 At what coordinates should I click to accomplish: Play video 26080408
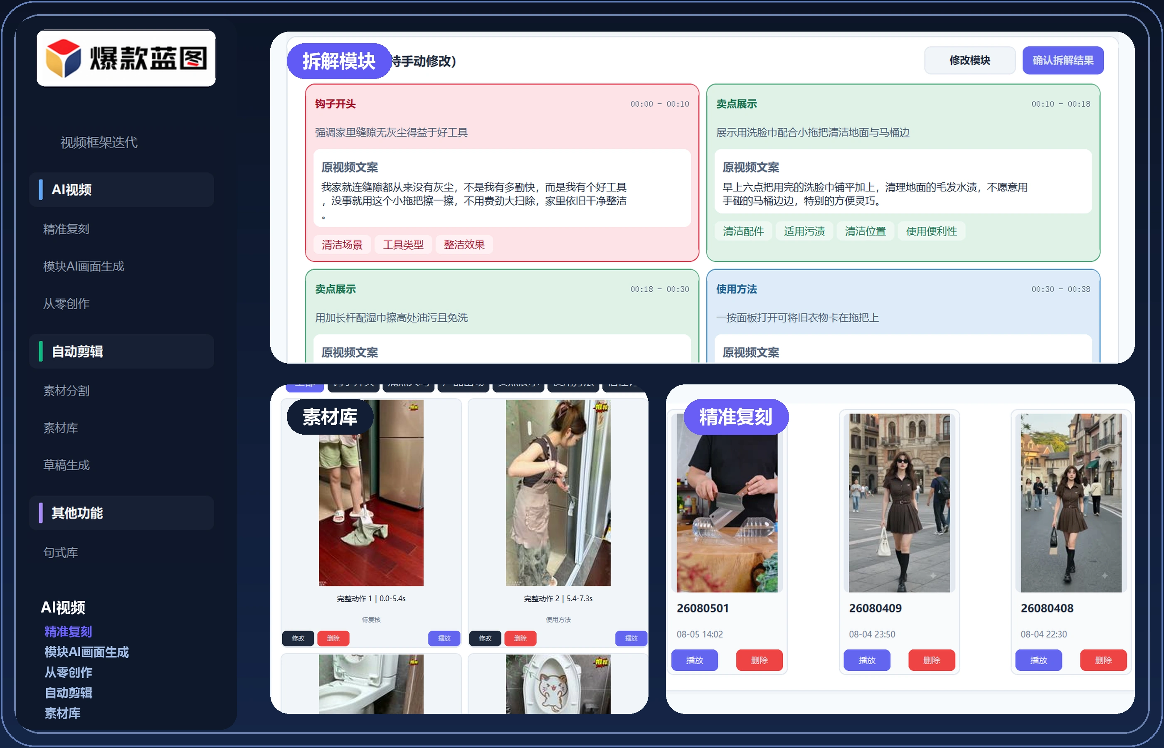pos(1038,660)
